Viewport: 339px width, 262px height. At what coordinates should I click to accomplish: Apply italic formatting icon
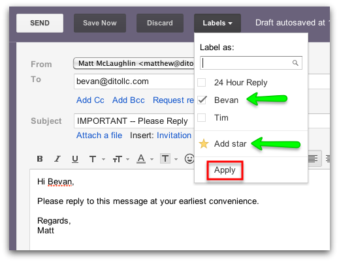[x=57, y=159]
